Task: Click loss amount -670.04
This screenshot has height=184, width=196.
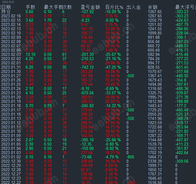Action: click(x=87, y=93)
